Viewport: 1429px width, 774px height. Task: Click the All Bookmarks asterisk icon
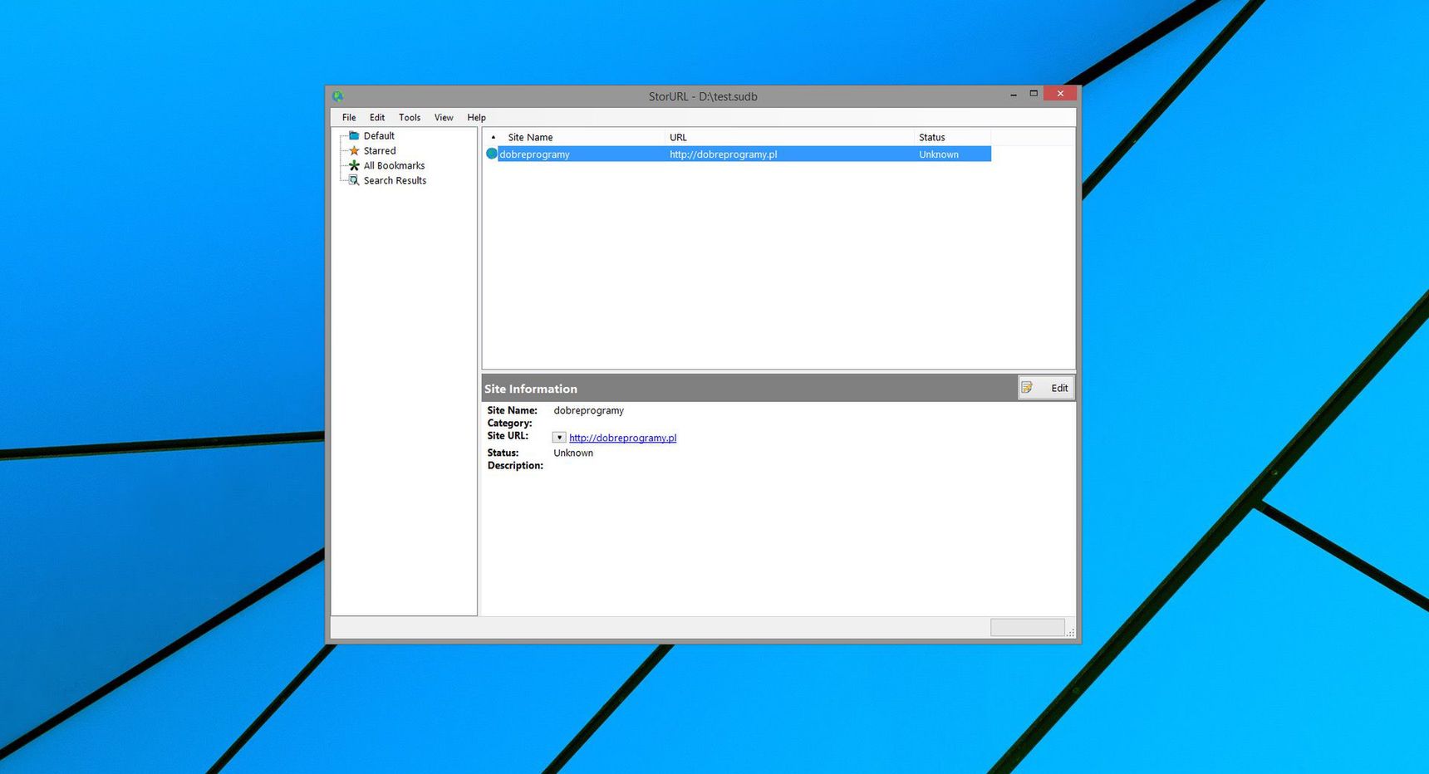pyautogui.click(x=354, y=165)
